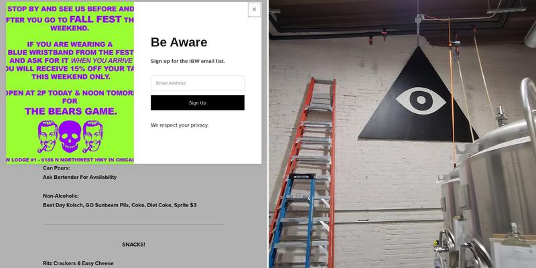The width and height of the screenshot is (536, 268).
Task: Click the black Sign Up button
Action: coord(198,103)
